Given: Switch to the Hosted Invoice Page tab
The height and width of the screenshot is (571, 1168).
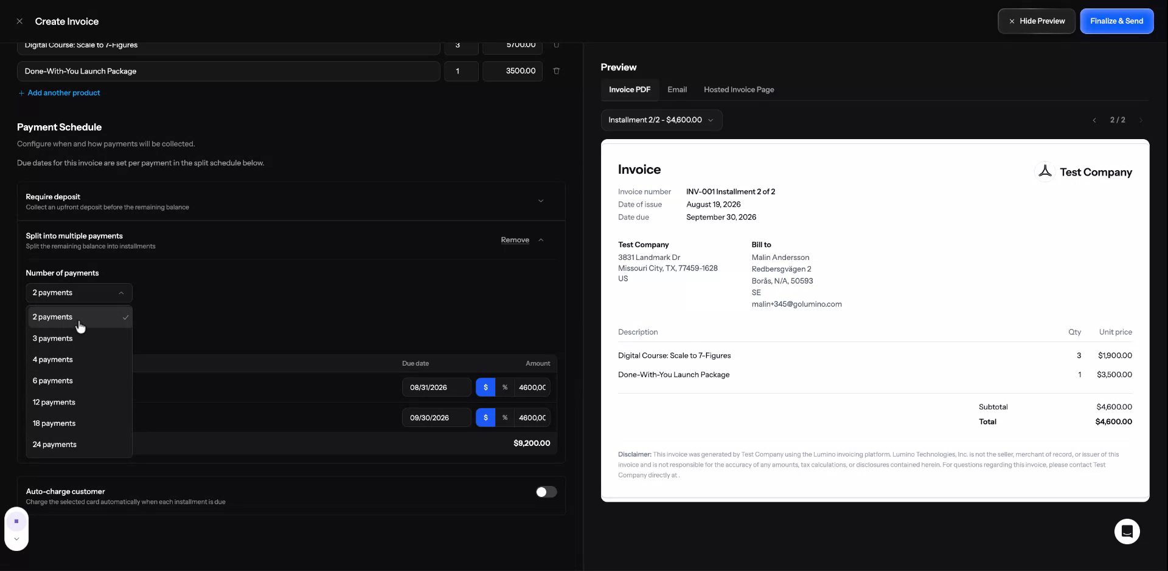Looking at the screenshot, I should pyautogui.click(x=739, y=90).
